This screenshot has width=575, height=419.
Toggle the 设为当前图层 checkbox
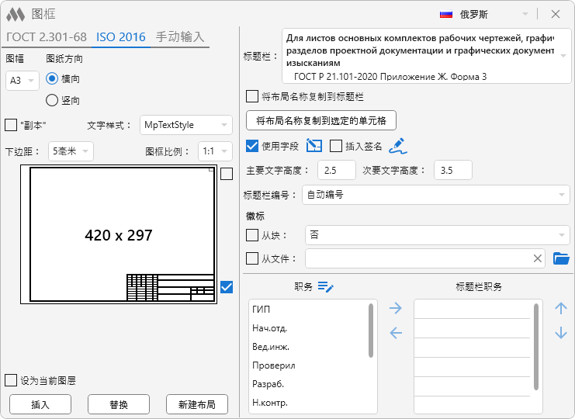[11, 380]
